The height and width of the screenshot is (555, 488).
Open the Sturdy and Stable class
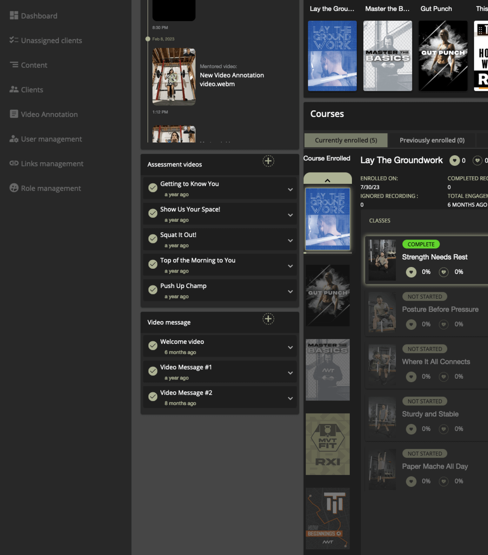pos(426,417)
